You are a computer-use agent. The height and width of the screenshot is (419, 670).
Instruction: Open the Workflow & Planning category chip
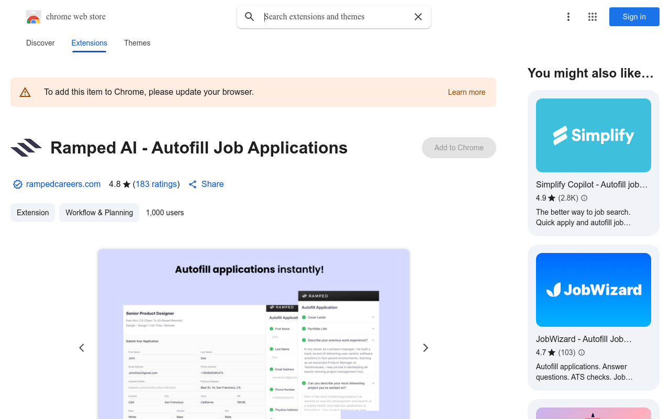click(x=99, y=213)
